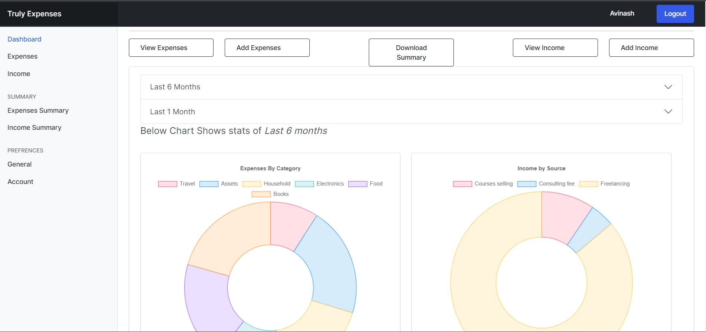Viewport: 706px width, 332px height.
Task: Go to Expenses Summary in sidebar
Action: 38,111
